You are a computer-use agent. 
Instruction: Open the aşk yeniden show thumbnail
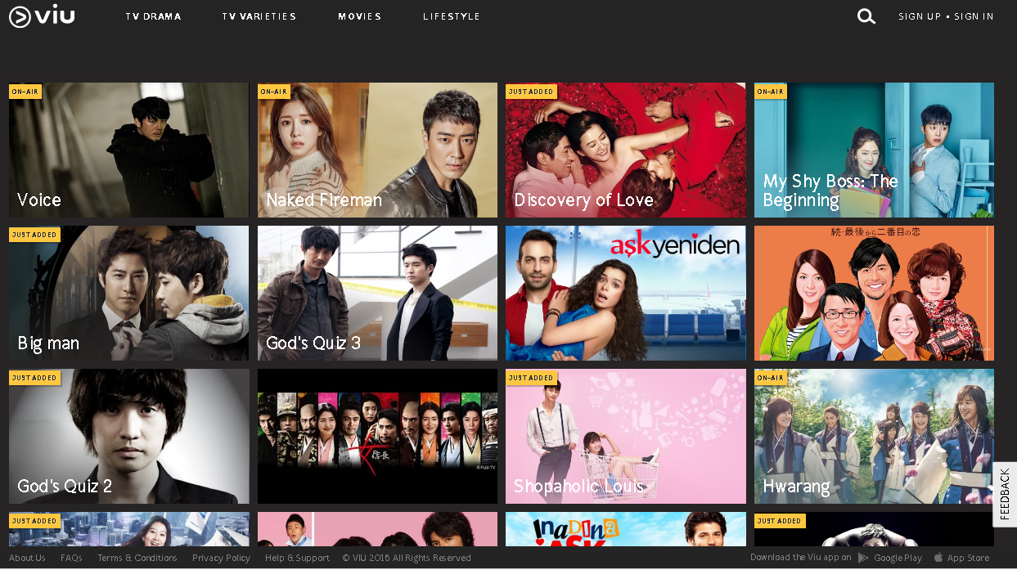click(625, 293)
